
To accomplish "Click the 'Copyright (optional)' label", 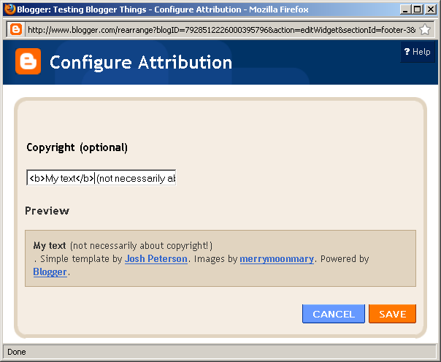I will coord(77,147).
